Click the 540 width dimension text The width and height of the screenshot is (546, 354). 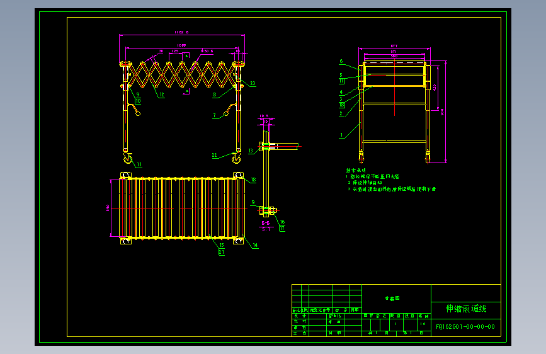(108, 208)
